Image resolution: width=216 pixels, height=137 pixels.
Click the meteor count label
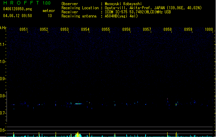pyautogui.click(x=49, y=11)
